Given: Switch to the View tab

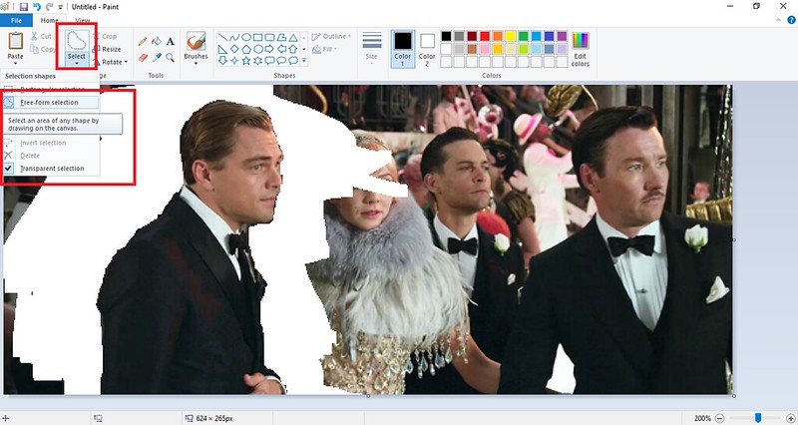Looking at the screenshot, I should [x=82, y=20].
